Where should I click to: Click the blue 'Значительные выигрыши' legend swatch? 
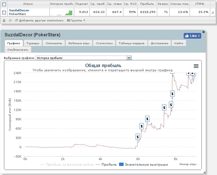tap(121, 164)
